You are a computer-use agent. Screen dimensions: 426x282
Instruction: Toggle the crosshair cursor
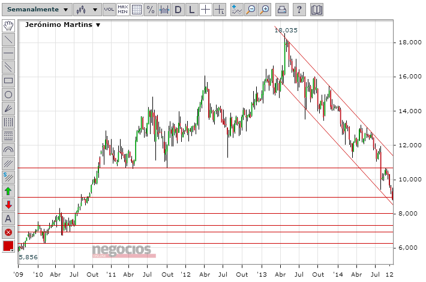(x=206, y=10)
